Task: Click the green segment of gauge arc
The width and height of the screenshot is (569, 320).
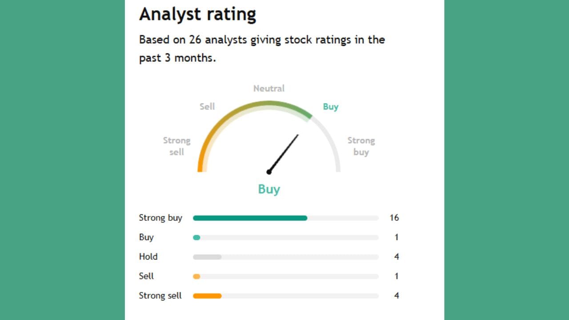Action: click(297, 109)
